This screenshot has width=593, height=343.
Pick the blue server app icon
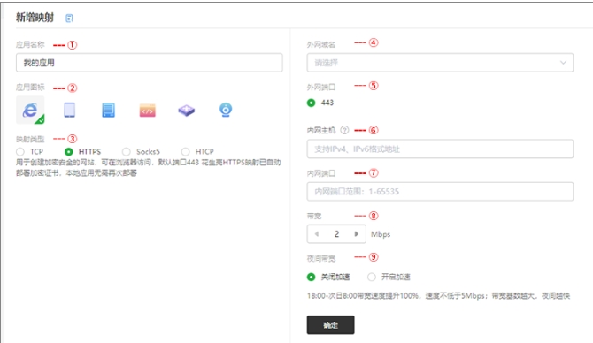point(109,110)
